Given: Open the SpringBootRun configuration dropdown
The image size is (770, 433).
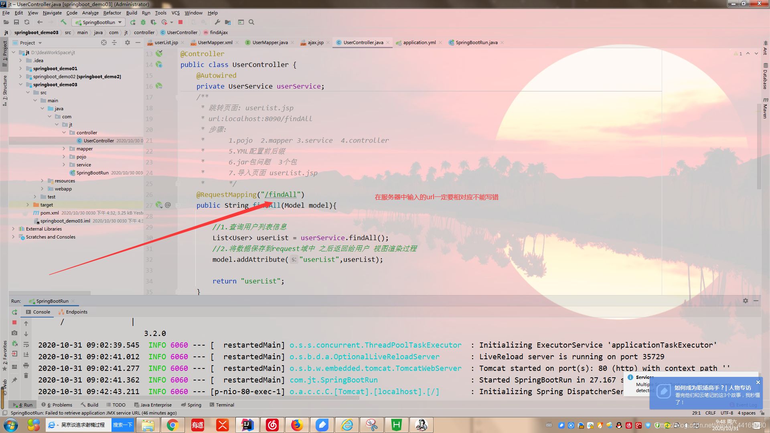Looking at the screenshot, I should pyautogui.click(x=99, y=22).
